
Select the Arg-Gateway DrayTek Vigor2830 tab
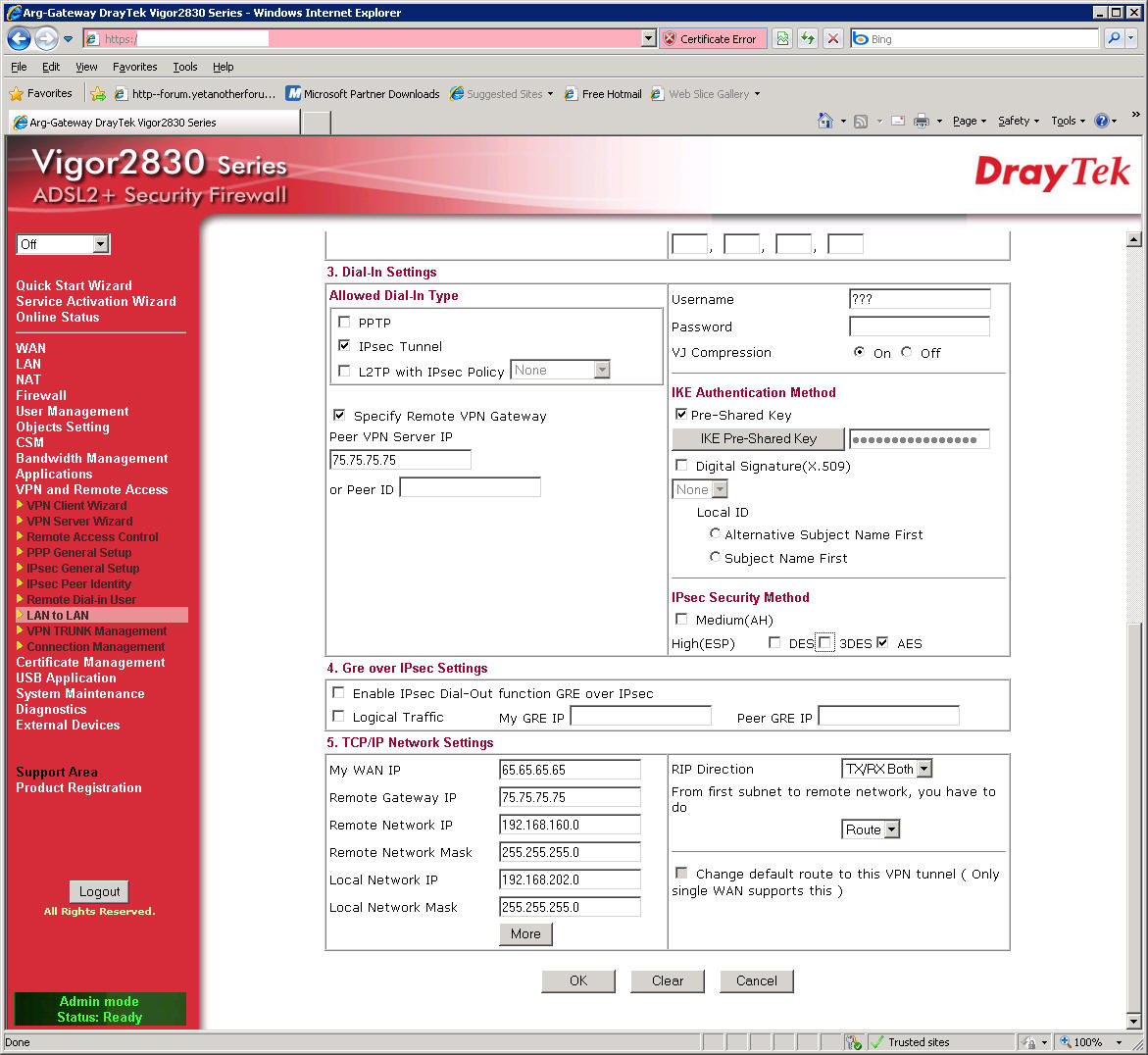155,123
